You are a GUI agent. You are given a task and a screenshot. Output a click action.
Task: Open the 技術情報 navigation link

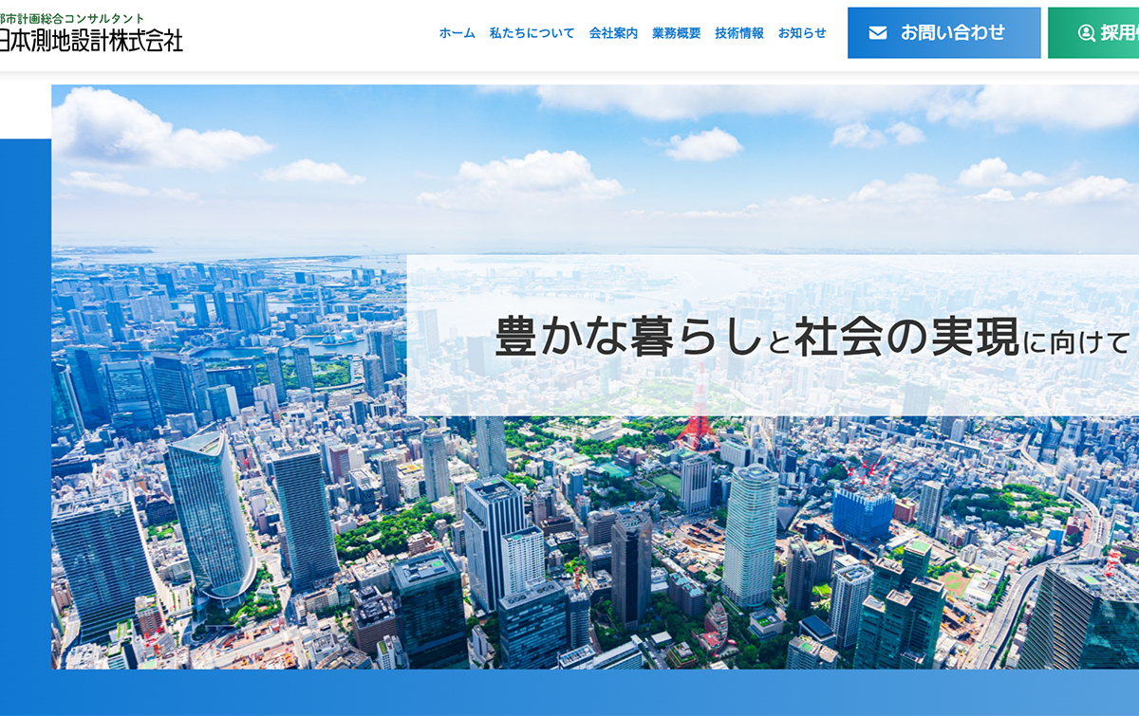pyautogui.click(x=738, y=33)
